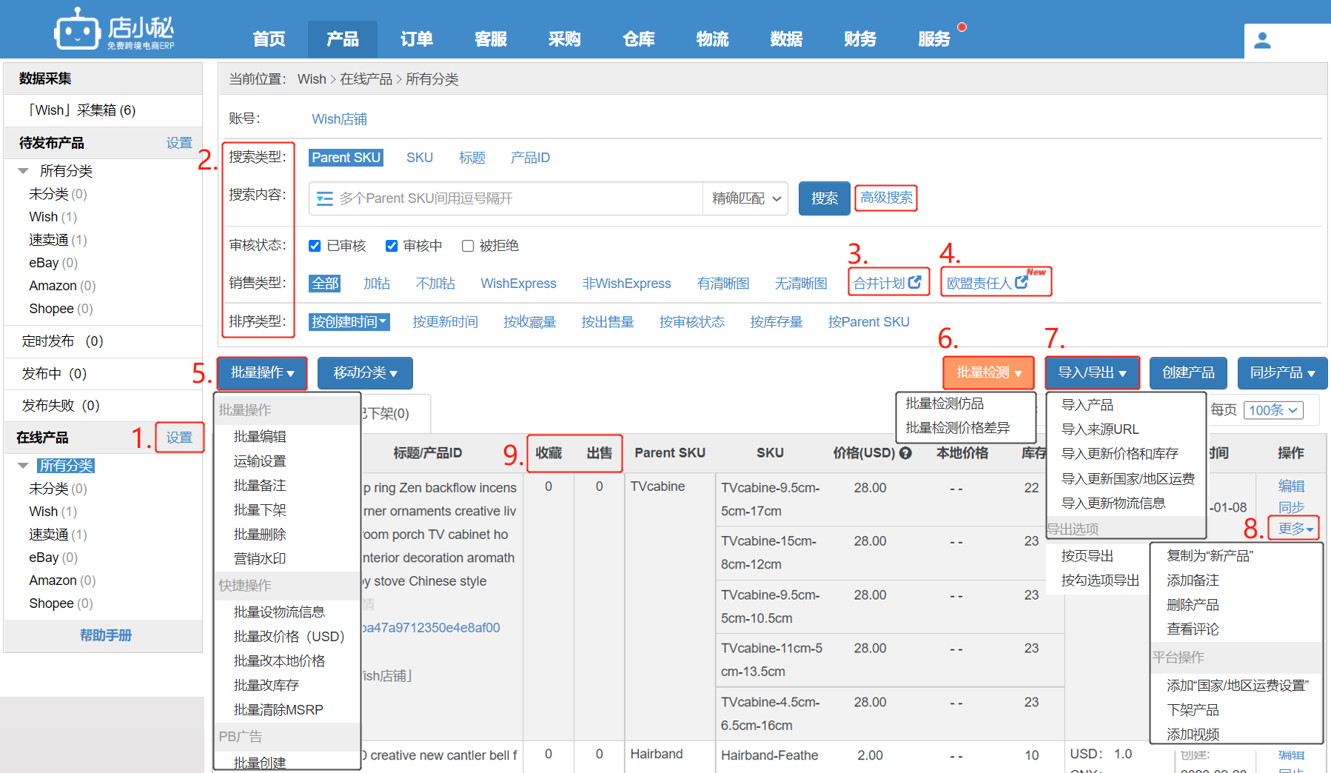This screenshot has height=773, width=1331.
Task: Open 高级搜索 advanced search
Action: point(886,198)
